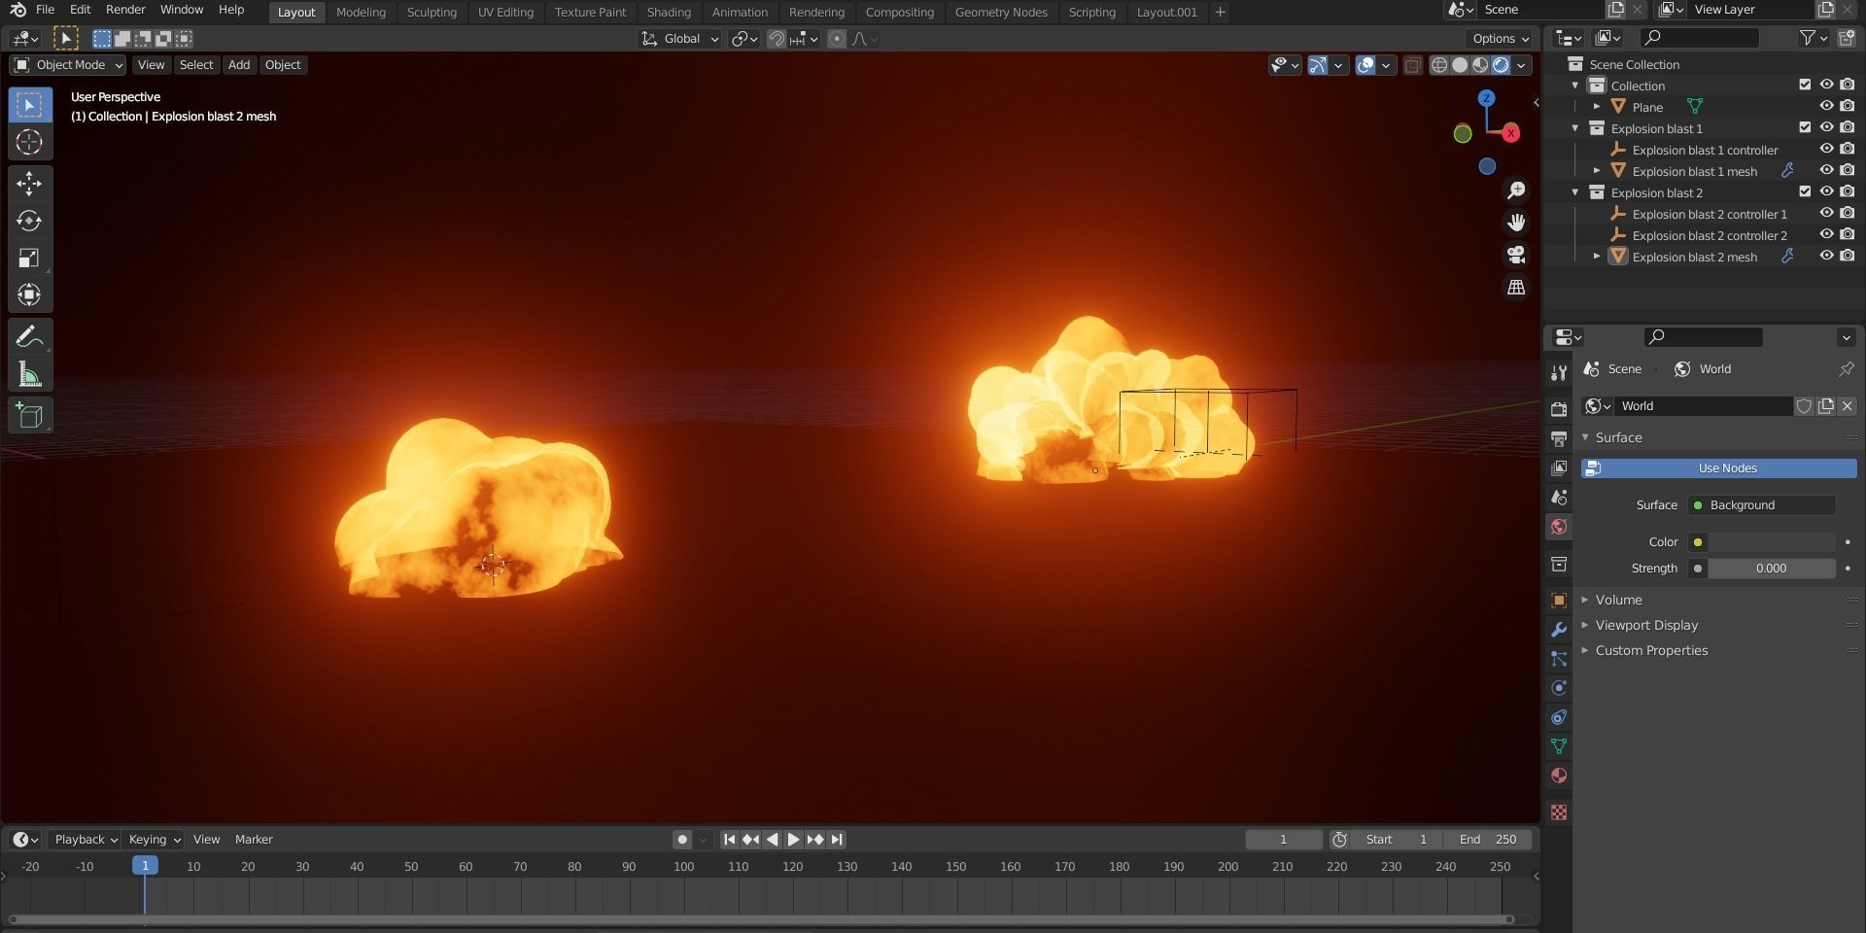The width and height of the screenshot is (1866, 933).
Task: Jump to the last frame of the timeline
Action: click(836, 839)
